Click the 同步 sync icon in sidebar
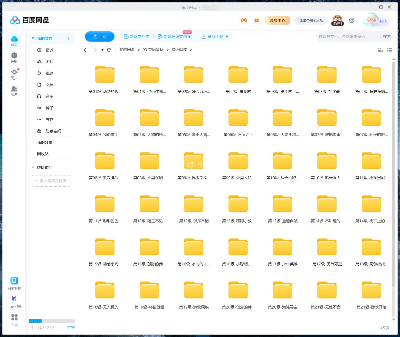The width and height of the screenshot is (400, 337). click(14, 74)
